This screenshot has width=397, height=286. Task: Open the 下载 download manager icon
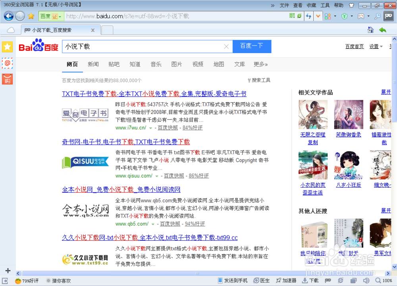(x=306, y=280)
